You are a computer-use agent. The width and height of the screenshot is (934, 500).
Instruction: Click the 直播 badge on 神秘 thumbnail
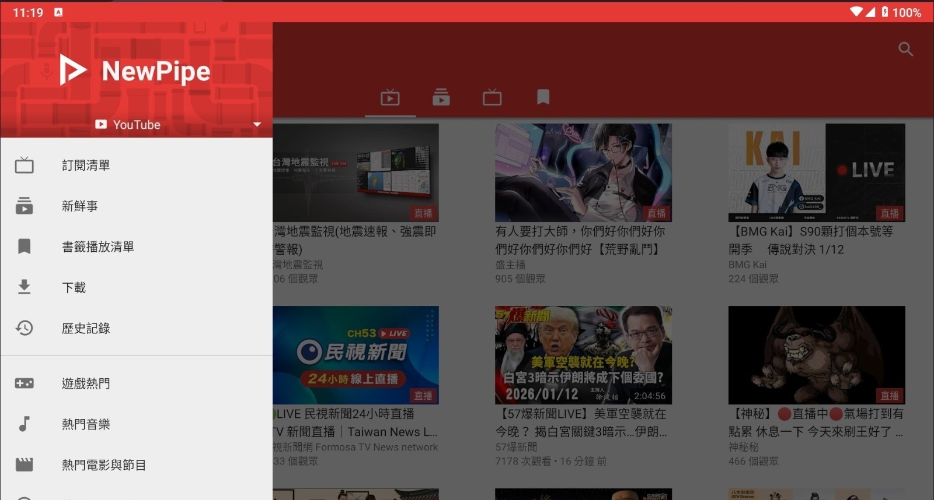(x=890, y=396)
